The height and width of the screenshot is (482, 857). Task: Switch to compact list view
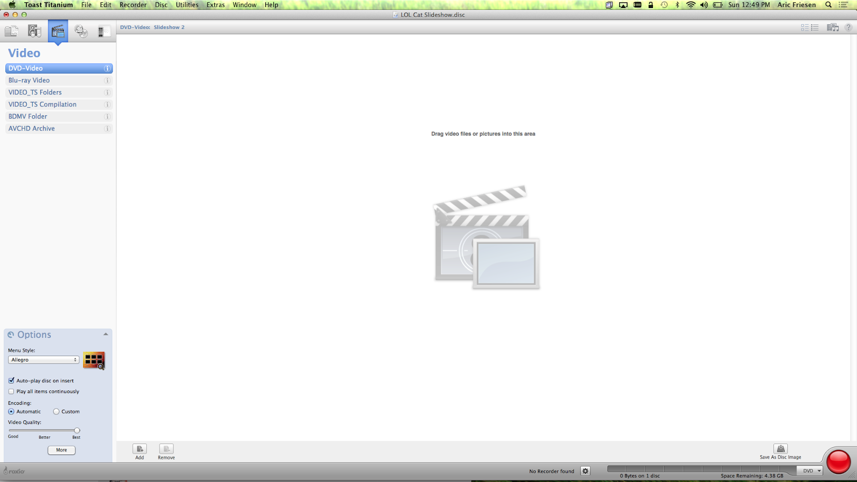[815, 27]
